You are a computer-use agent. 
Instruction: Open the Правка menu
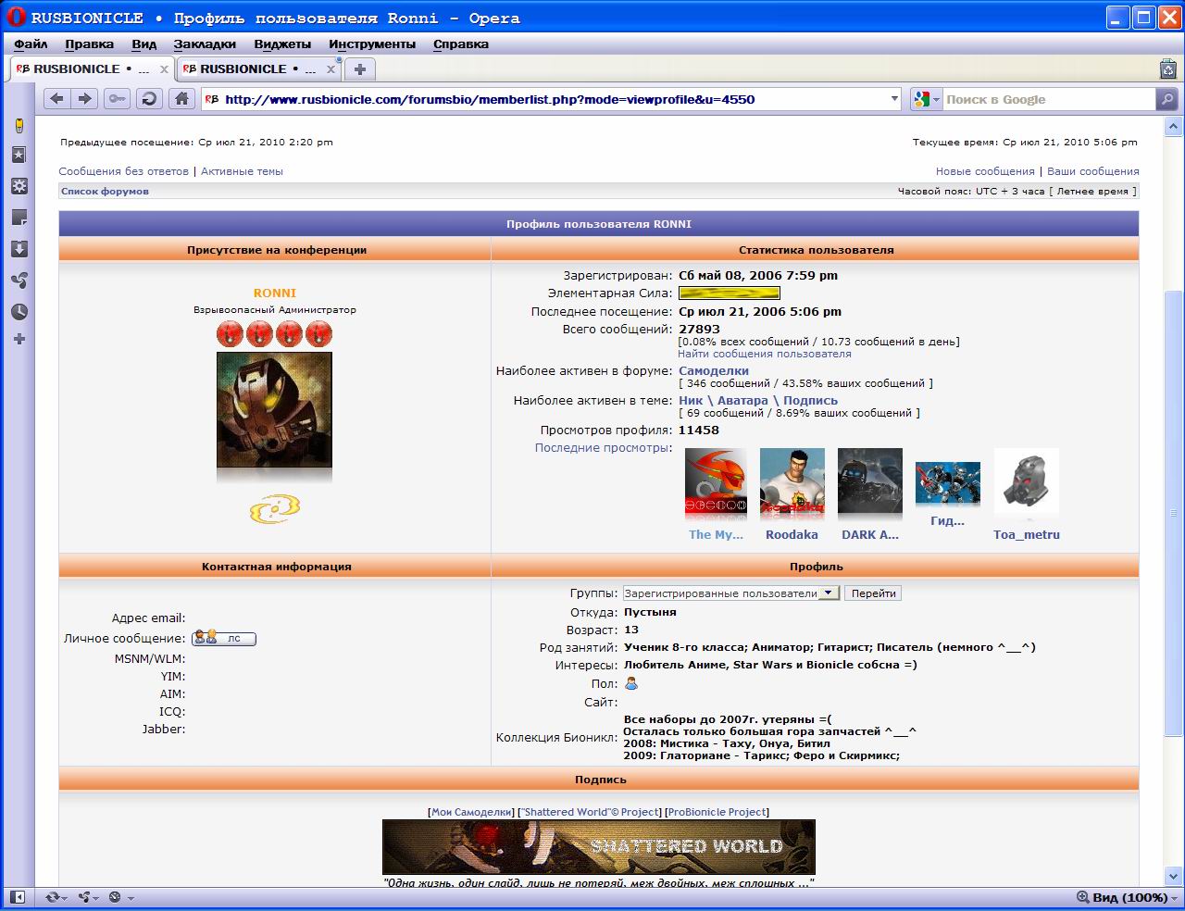90,44
